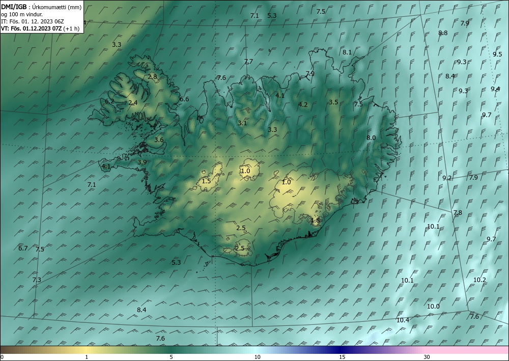Viewport: 509px width, 361px height.
Task: Click the colour scale tick label 5
Action: pyautogui.click(x=171, y=357)
